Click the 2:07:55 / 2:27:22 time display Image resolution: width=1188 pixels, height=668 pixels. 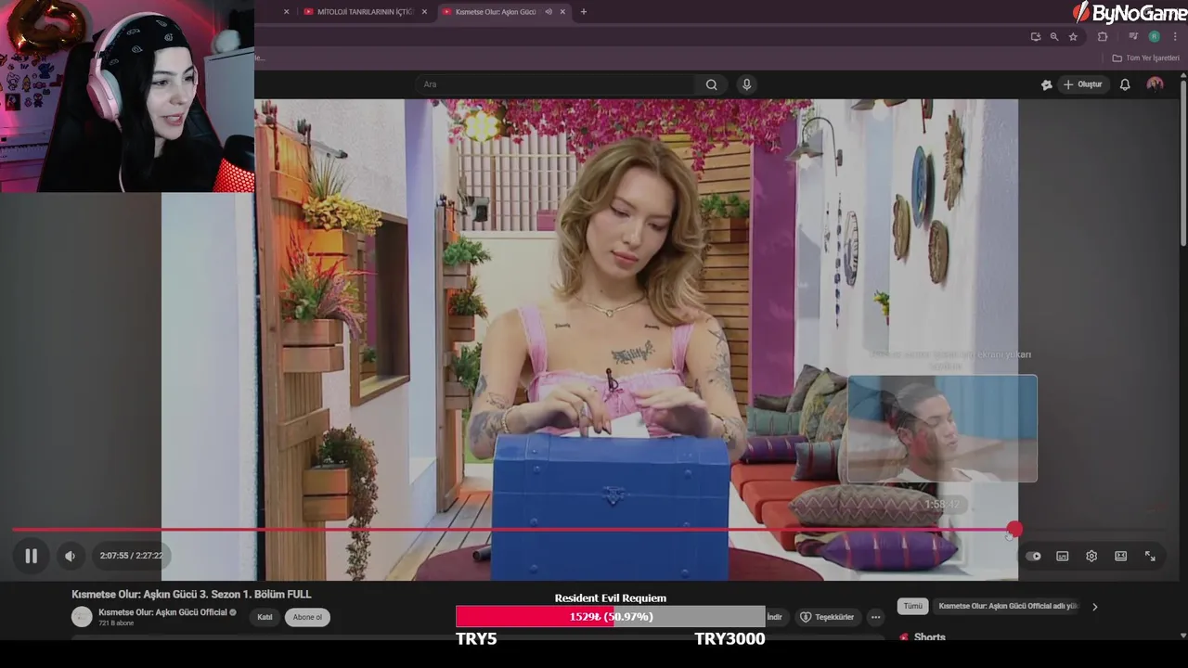tap(131, 556)
